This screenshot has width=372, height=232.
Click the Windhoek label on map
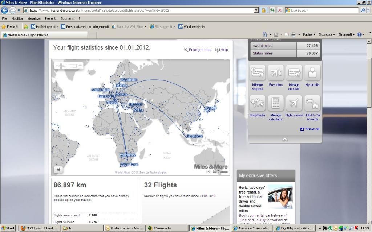(128, 155)
